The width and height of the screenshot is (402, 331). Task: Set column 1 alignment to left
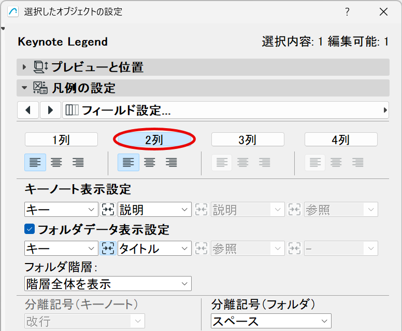pos(35,162)
